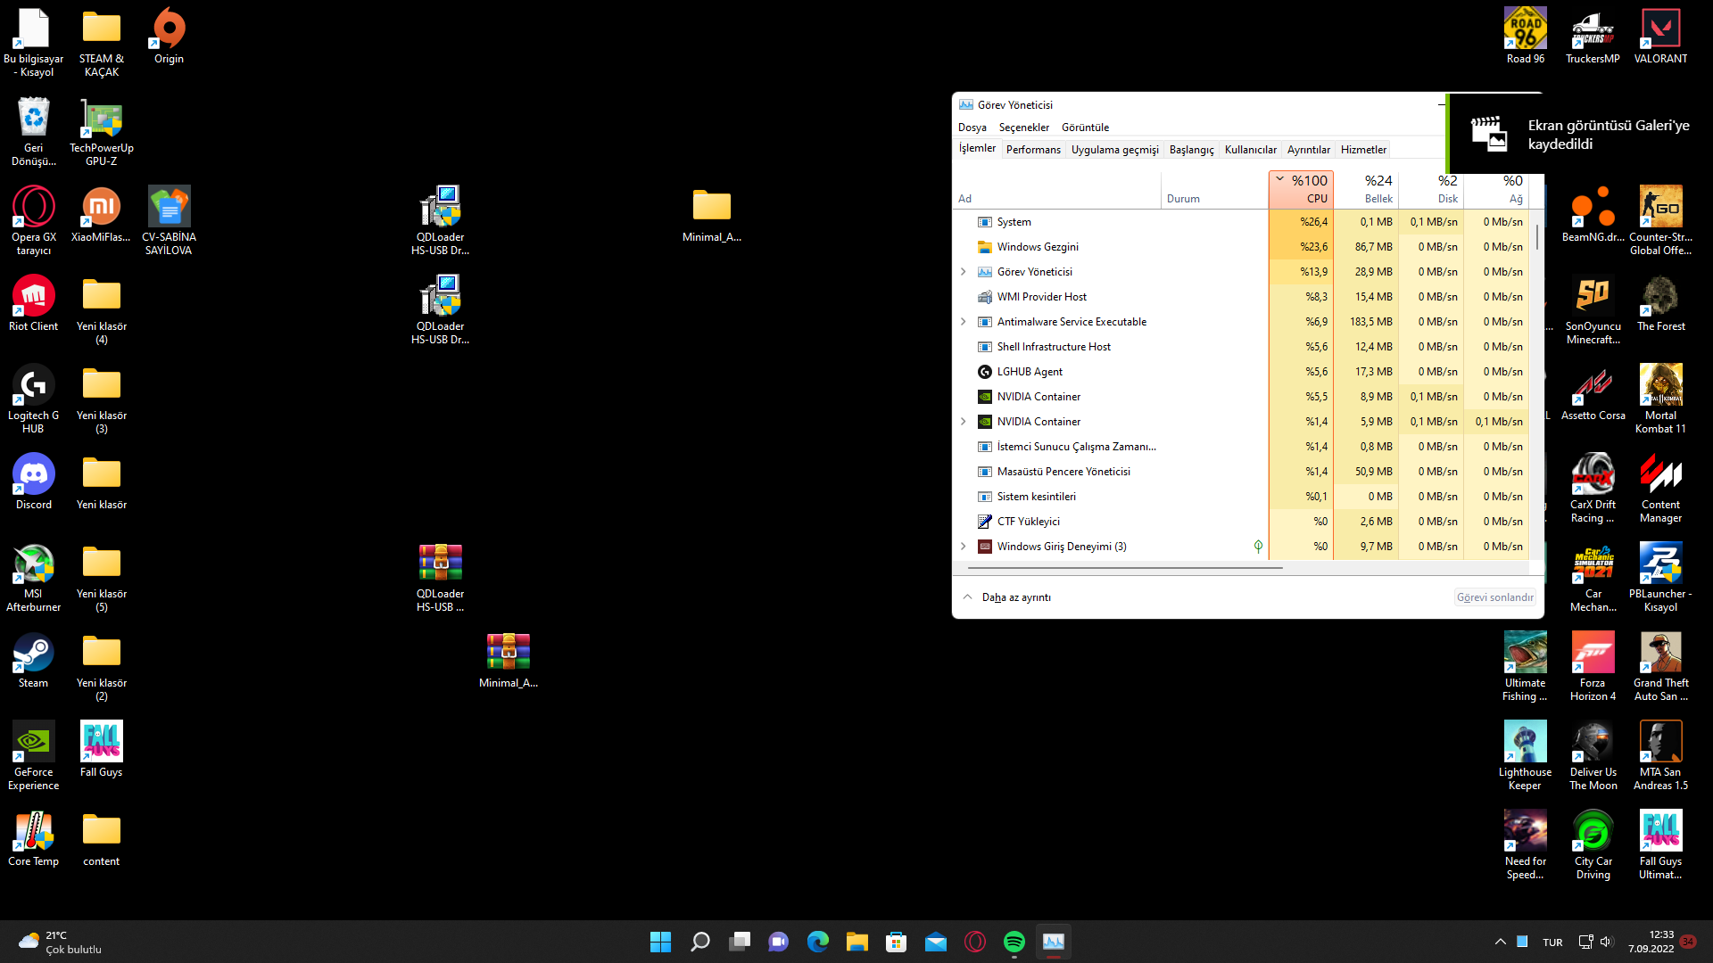Image resolution: width=1713 pixels, height=963 pixels.
Task: Open MSI Afterburner shortcut
Action: [34, 577]
